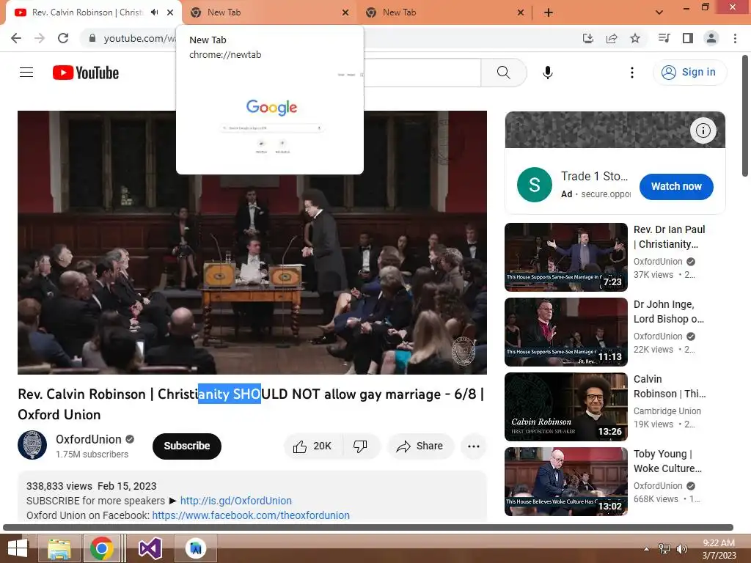This screenshot has width=751, height=563.
Task: Open YouTube settings three-dot menu
Action: click(631, 73)
